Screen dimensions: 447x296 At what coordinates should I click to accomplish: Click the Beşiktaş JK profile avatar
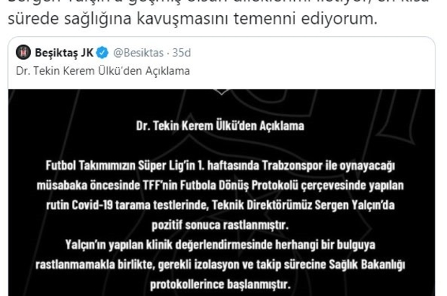point(23,53)
